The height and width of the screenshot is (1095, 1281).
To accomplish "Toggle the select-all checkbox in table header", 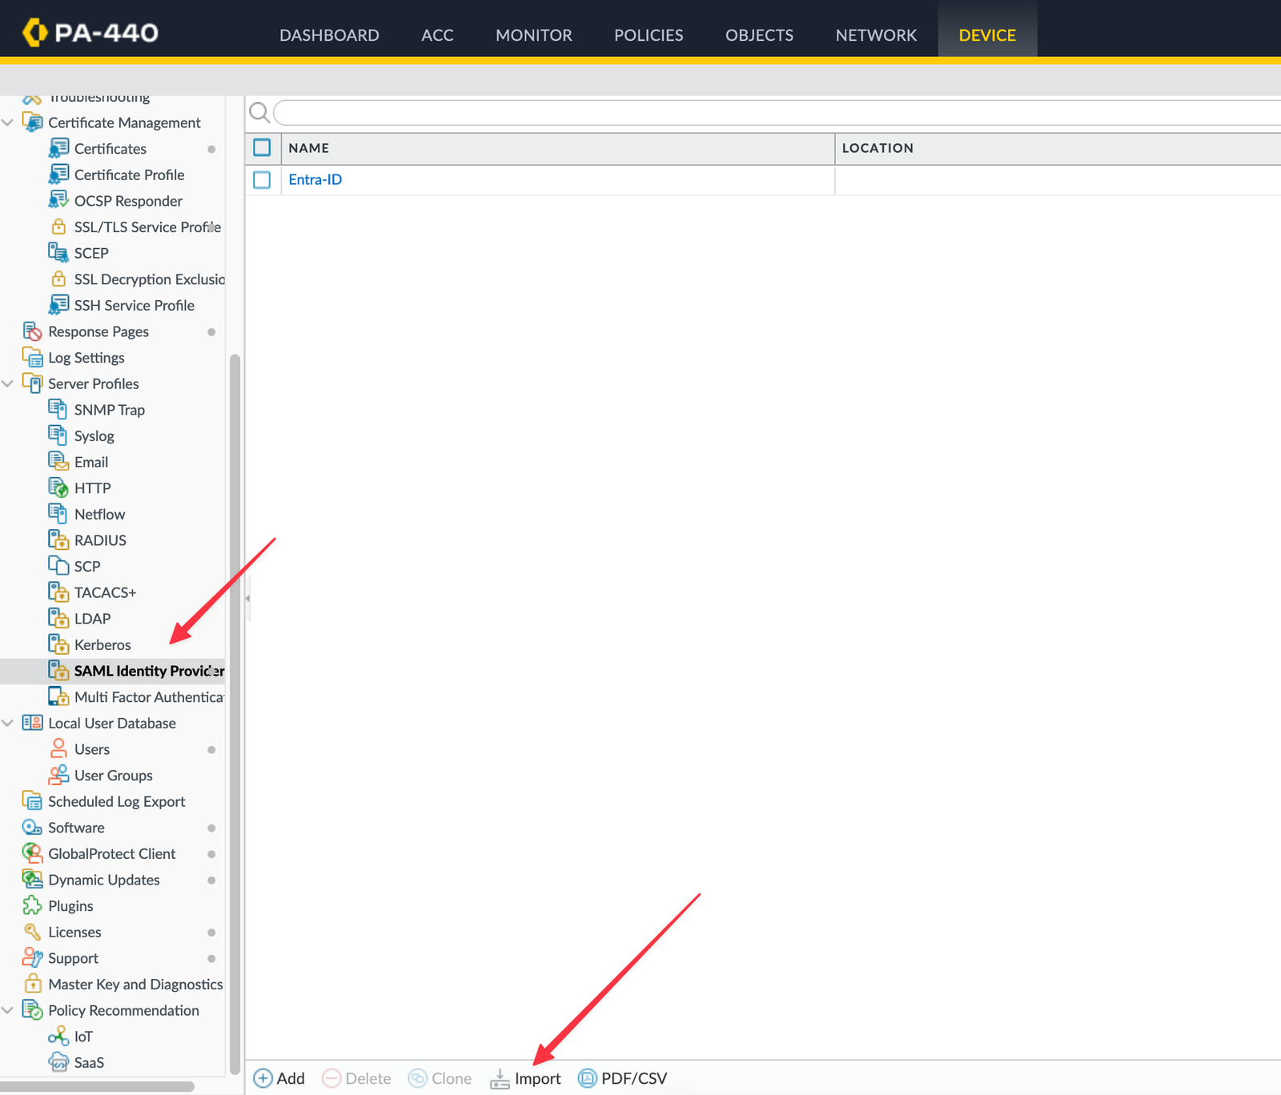I will [x=262, y=148].
